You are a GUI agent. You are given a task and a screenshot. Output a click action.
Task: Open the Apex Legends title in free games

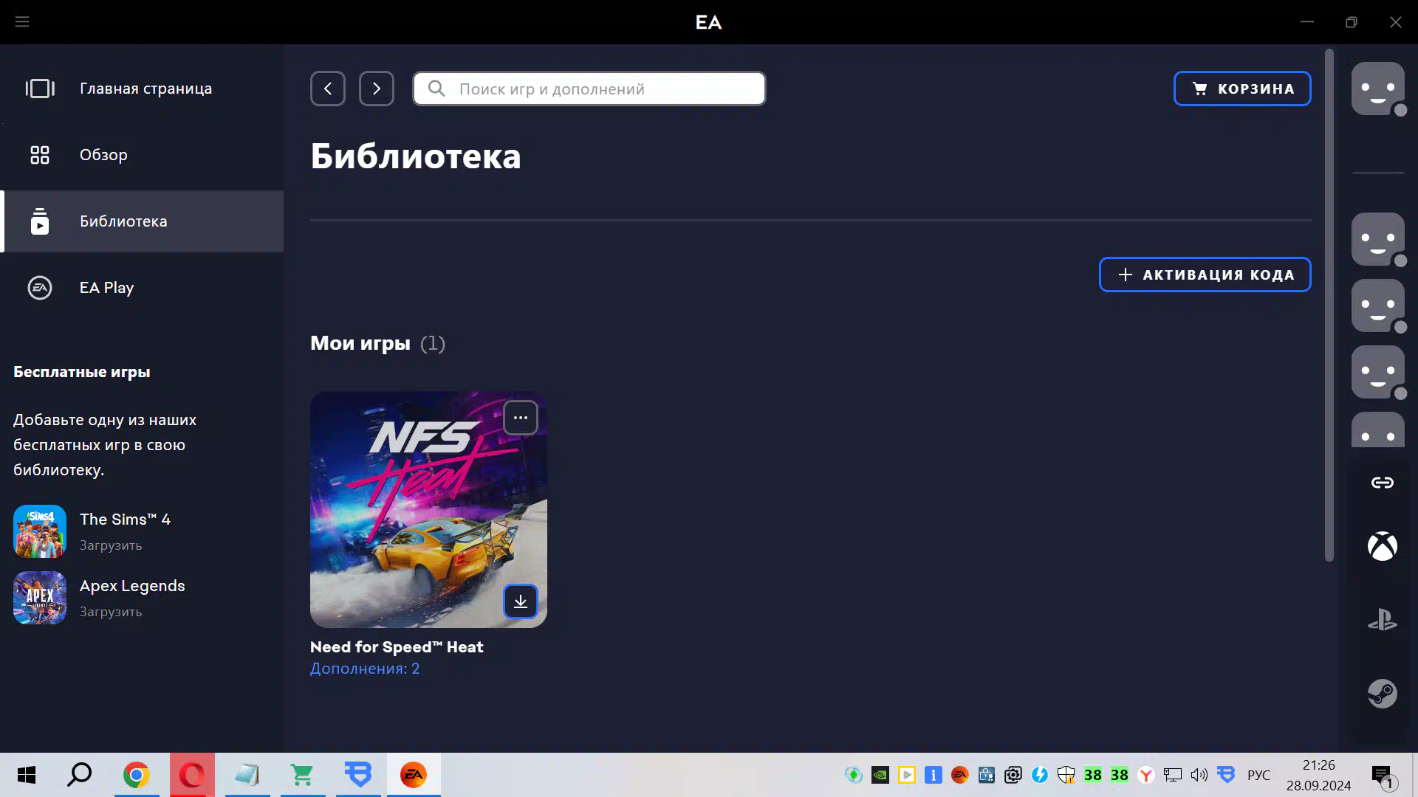132,586
